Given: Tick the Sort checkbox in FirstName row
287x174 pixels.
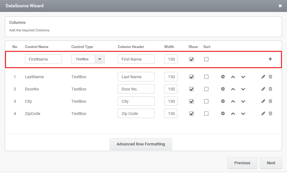Looking at the screenshot, I should click(206, 59).
